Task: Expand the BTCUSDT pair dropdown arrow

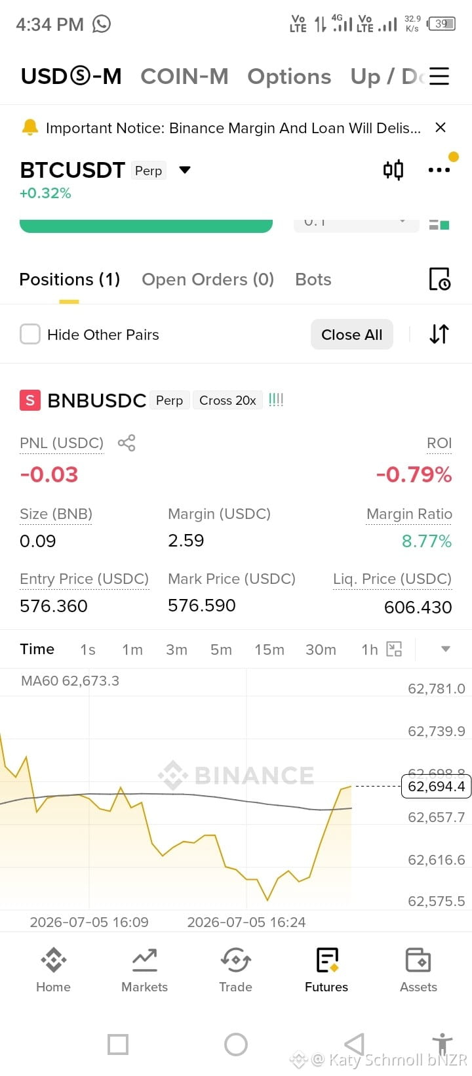Action: (x=185, y=170)
